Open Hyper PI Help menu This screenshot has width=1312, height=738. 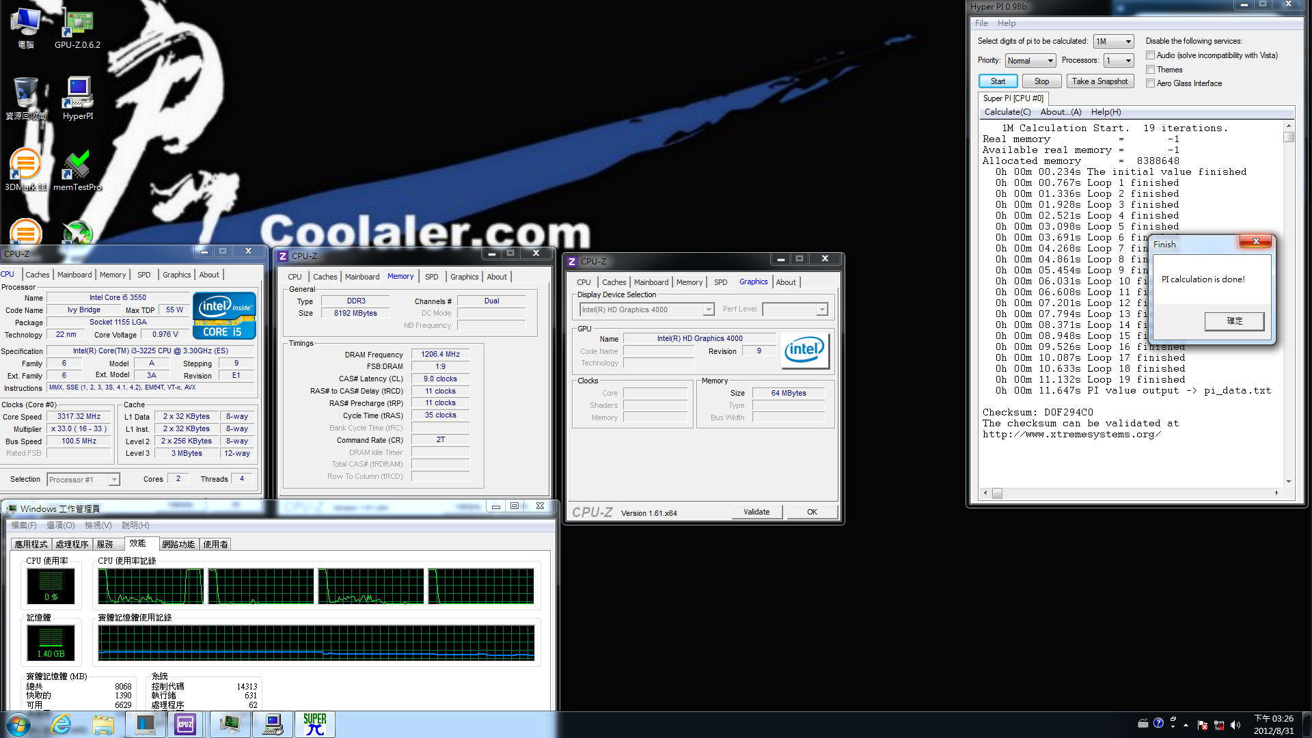1007,23
